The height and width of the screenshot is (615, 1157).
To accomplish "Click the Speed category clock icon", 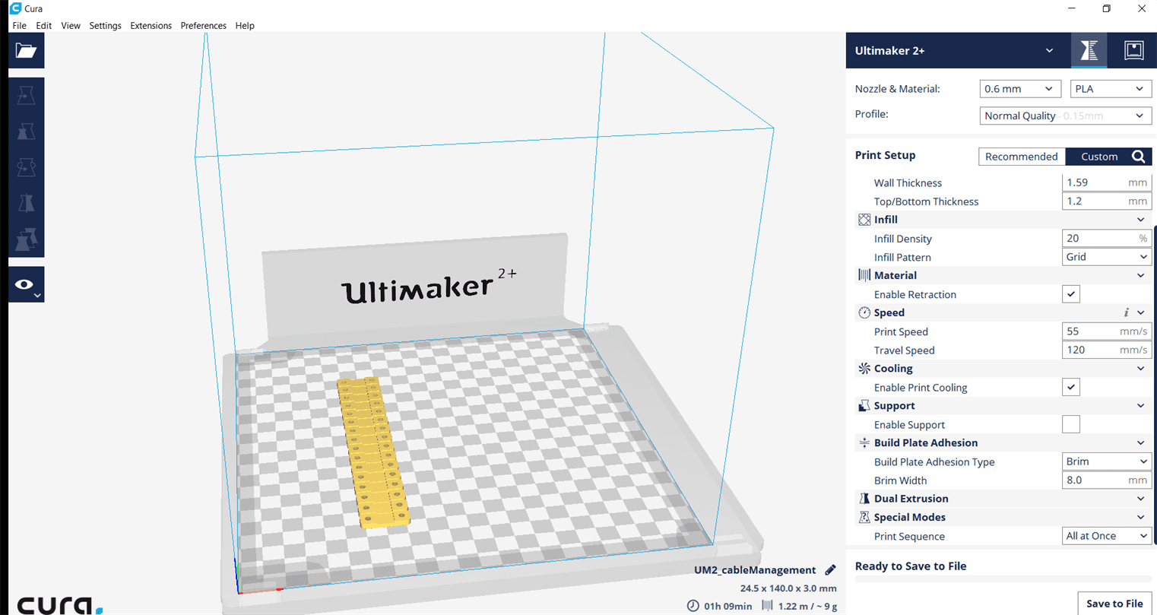I will (864, 312).
